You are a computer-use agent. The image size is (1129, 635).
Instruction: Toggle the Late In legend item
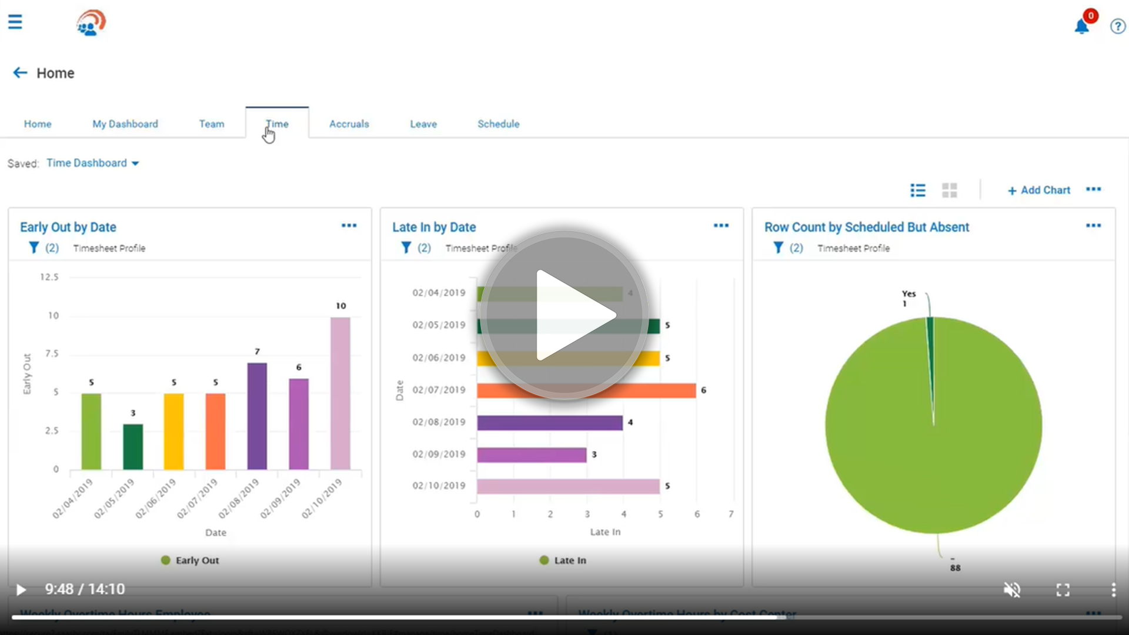pos(562,560)
